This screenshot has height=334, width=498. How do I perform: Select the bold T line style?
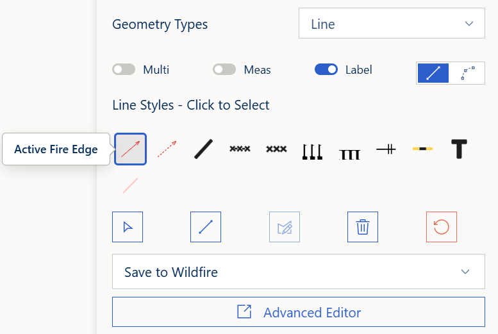click(460, 149)
